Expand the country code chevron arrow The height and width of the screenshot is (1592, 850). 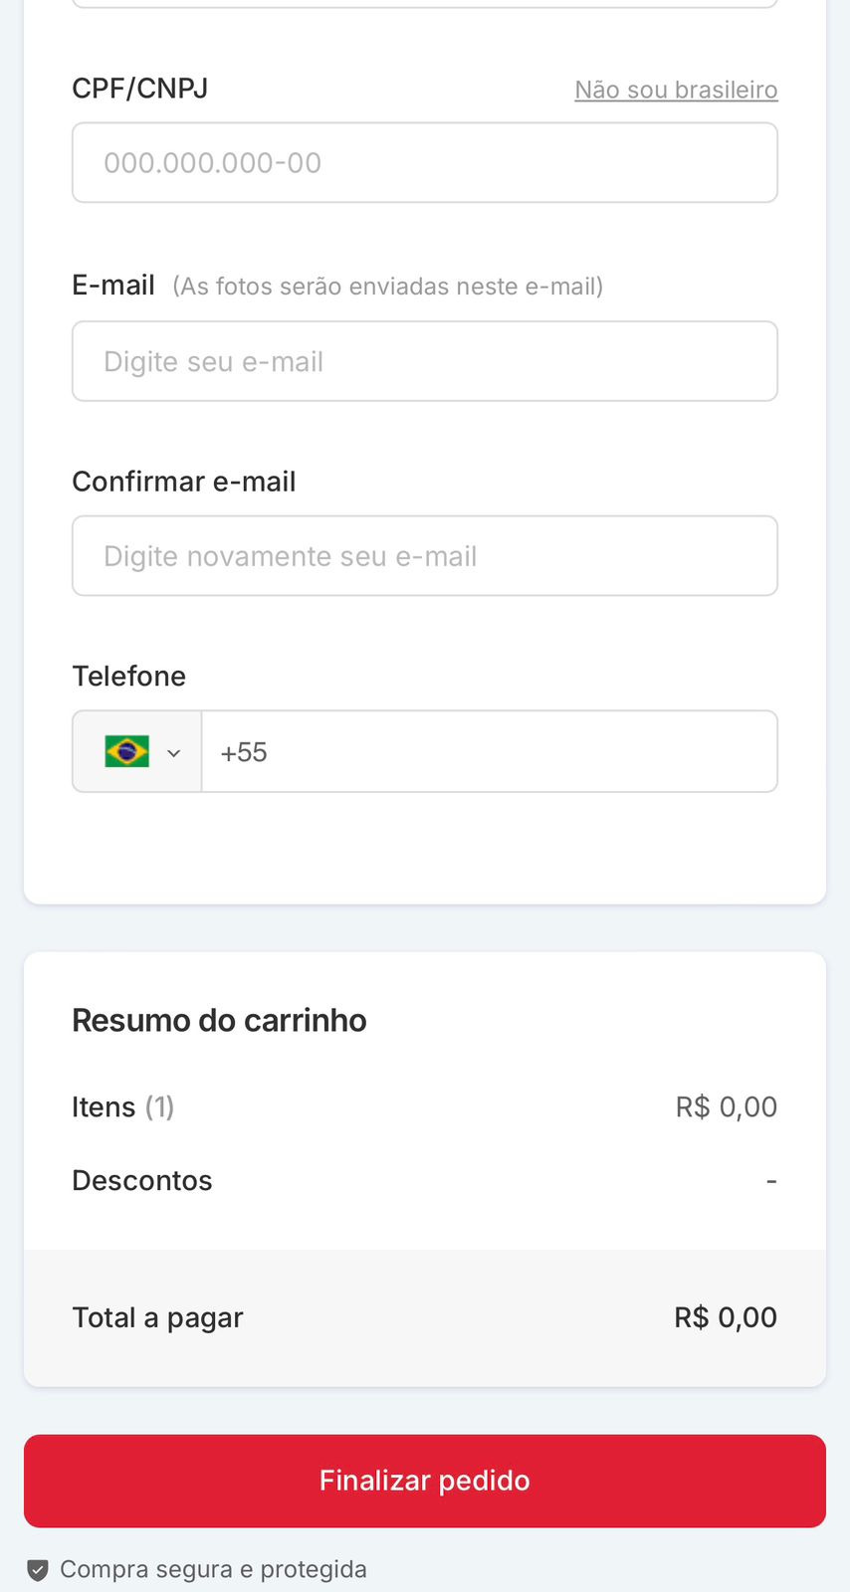click(174, 753)
